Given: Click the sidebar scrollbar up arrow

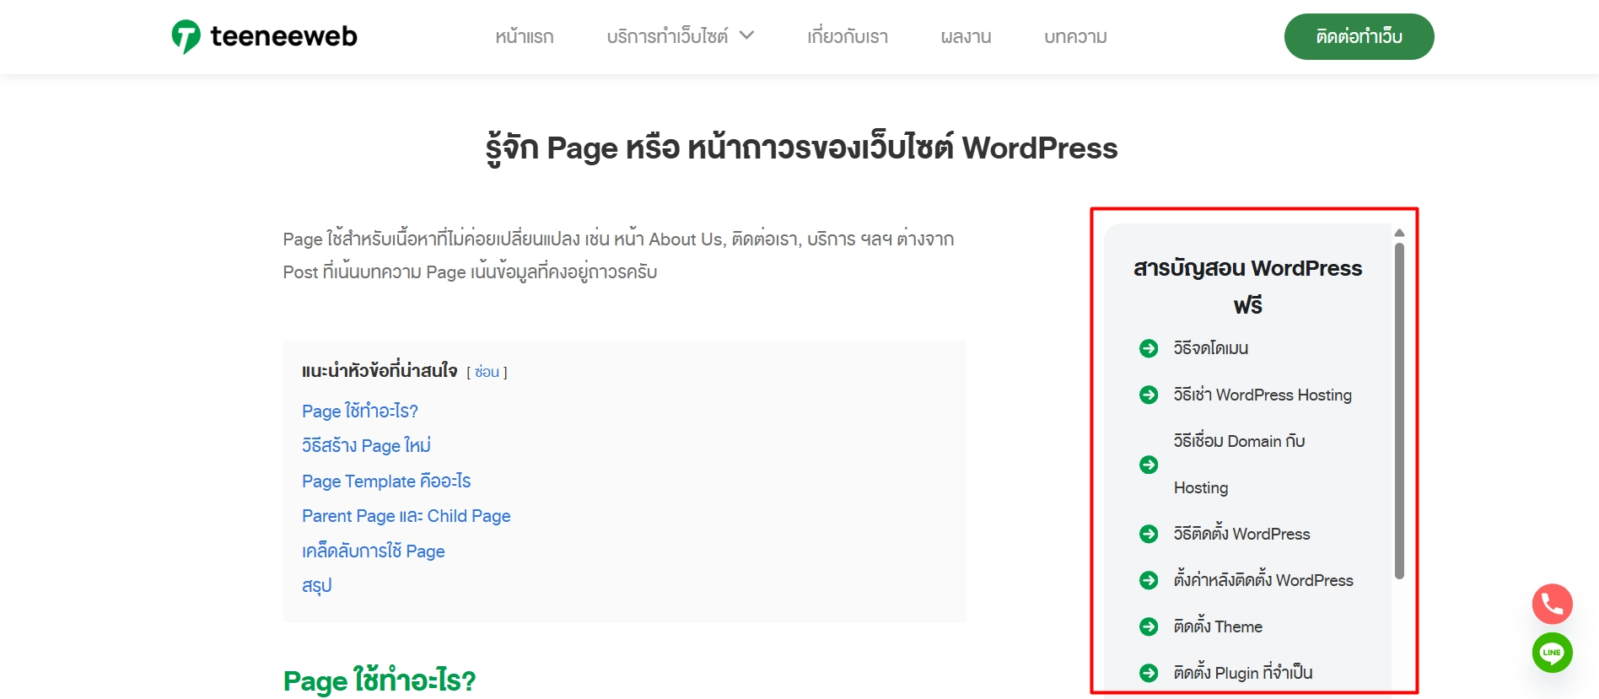Looking at the screenshot, I should 1399,233.
